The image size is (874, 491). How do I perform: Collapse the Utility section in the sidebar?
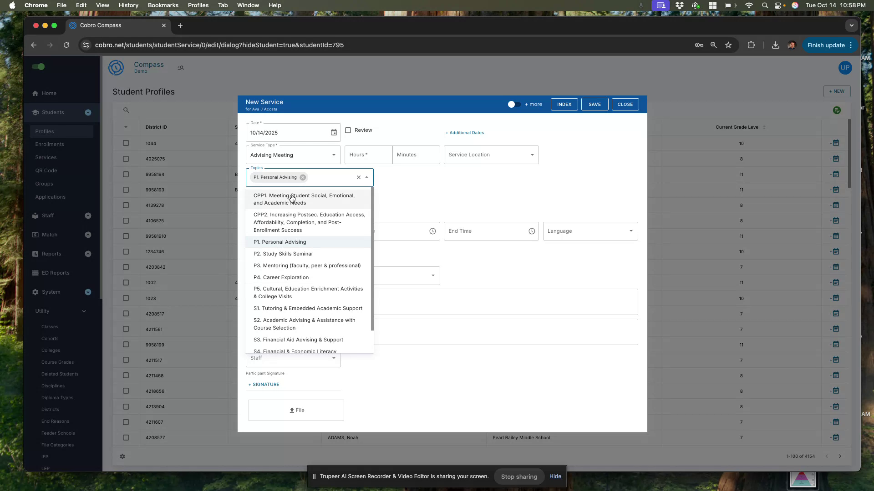coord(83,311)
